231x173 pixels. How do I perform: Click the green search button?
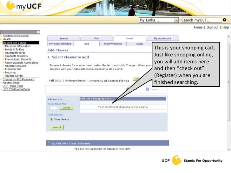[57, 127]
